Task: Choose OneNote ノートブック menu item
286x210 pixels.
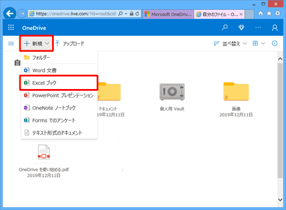Action: coord(59,108)
